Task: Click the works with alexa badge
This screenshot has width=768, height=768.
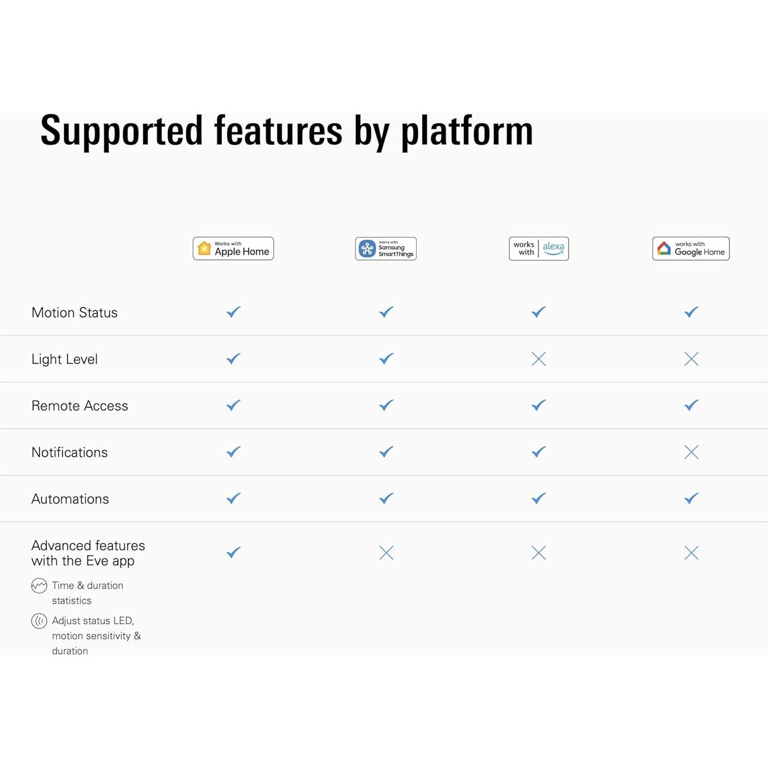Action: pos(539,248)
